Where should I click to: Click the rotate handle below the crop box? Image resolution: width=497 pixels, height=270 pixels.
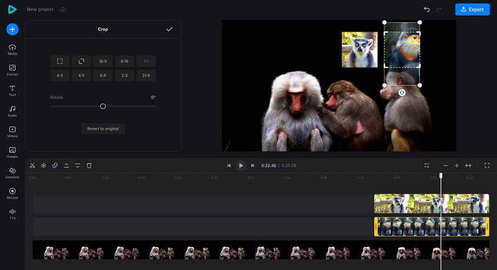(402, 92)
